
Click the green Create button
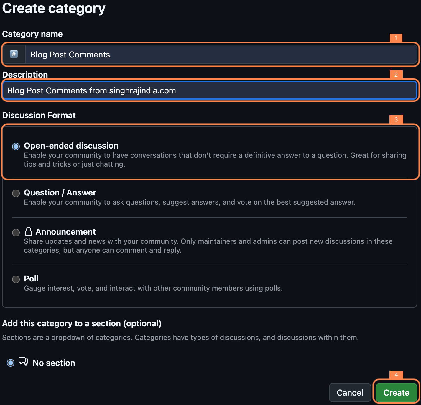396,393
